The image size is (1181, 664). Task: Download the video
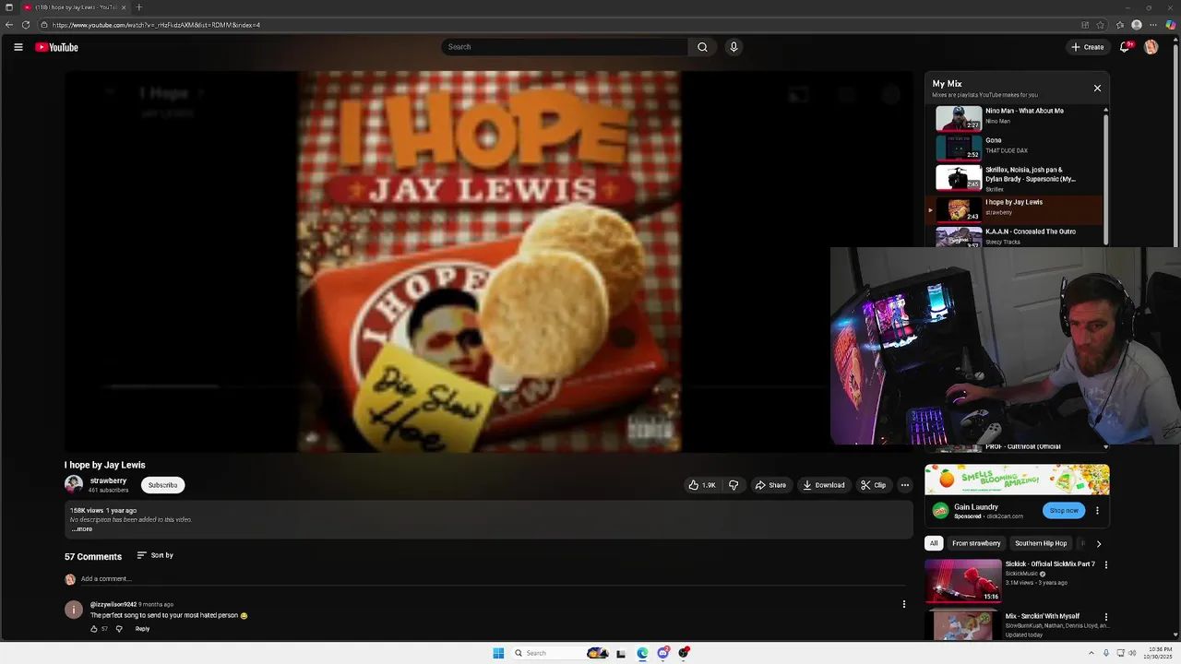pos(823,485)
